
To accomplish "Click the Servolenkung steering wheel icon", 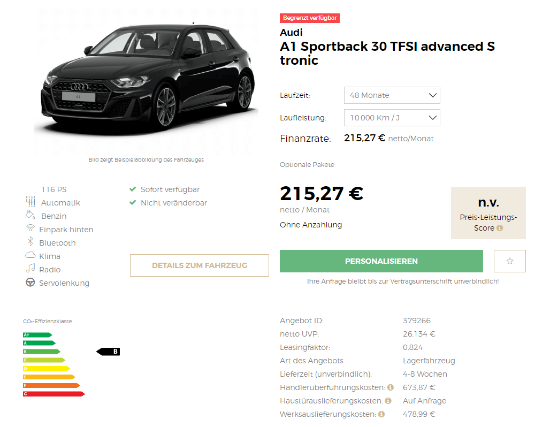I will point(30,283).
